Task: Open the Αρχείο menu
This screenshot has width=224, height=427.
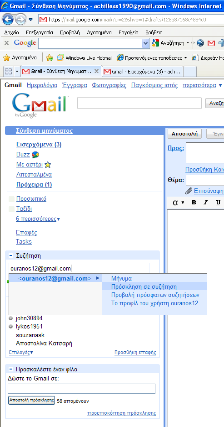Action: pyautogui.click(x=11, y=33)
